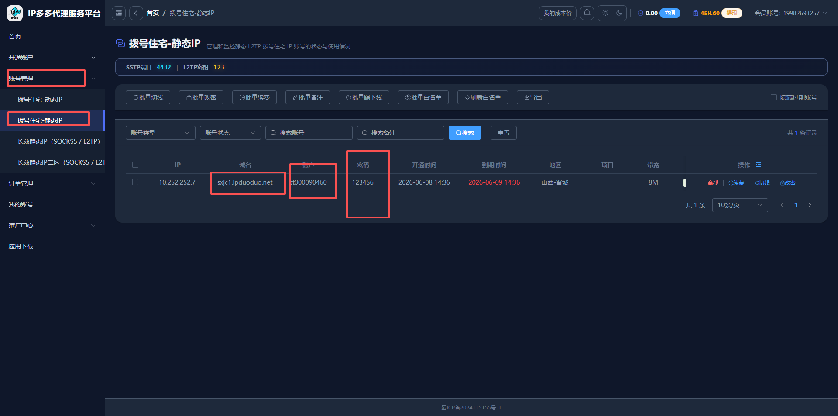
Task: Open the 会员账号 member account dropdown
Action: click(x=790, y=13)
